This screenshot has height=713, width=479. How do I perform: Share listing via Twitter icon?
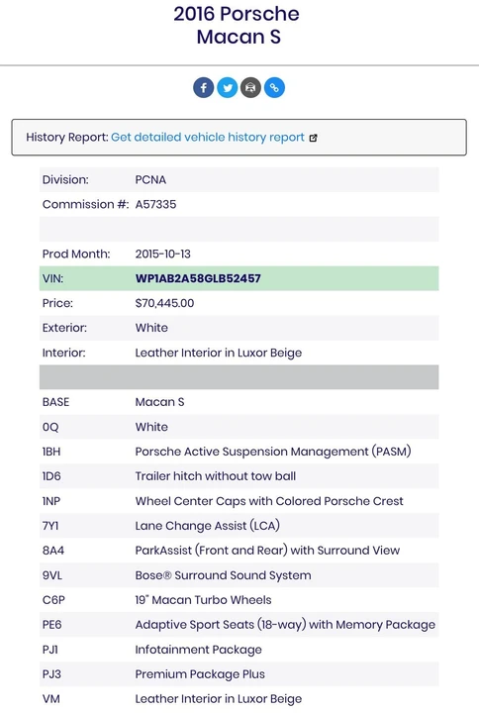228,87
